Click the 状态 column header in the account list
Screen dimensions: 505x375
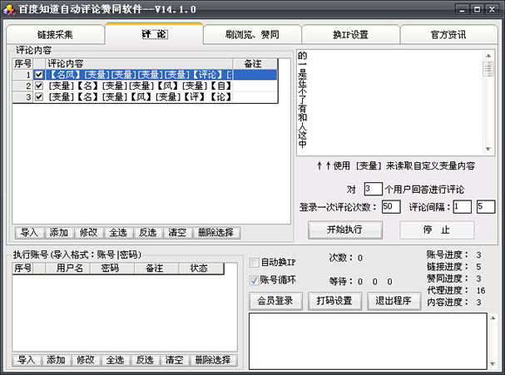pyautogui.click(x=199, y=269)
